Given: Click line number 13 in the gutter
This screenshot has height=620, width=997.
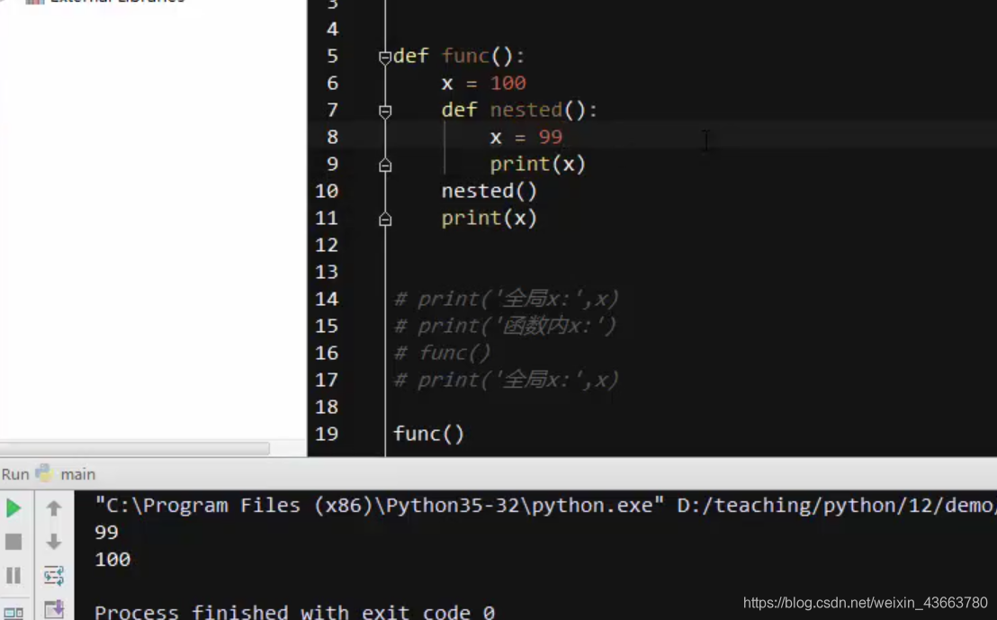Looking at the screenshot, I should pyautogui.click(x=327, y=272).
